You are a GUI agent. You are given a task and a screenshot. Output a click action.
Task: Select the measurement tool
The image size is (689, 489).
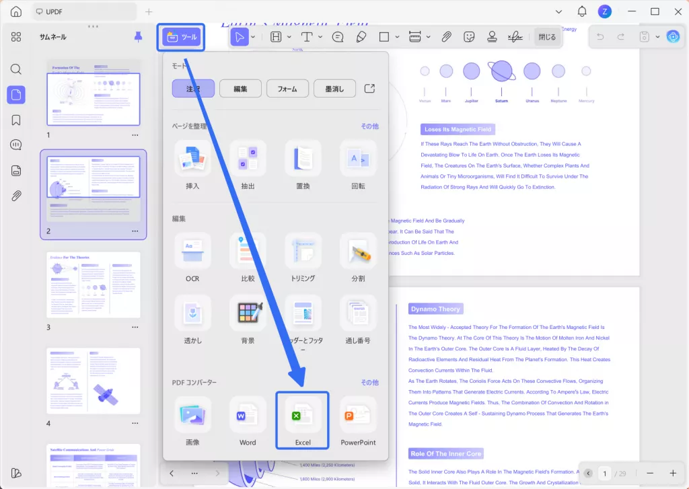tap(414, 37)
